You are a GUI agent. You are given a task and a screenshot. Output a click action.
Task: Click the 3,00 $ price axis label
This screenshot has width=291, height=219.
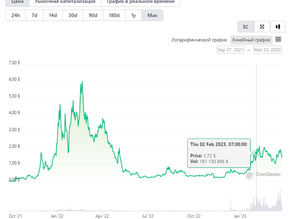tap(14, 129)
